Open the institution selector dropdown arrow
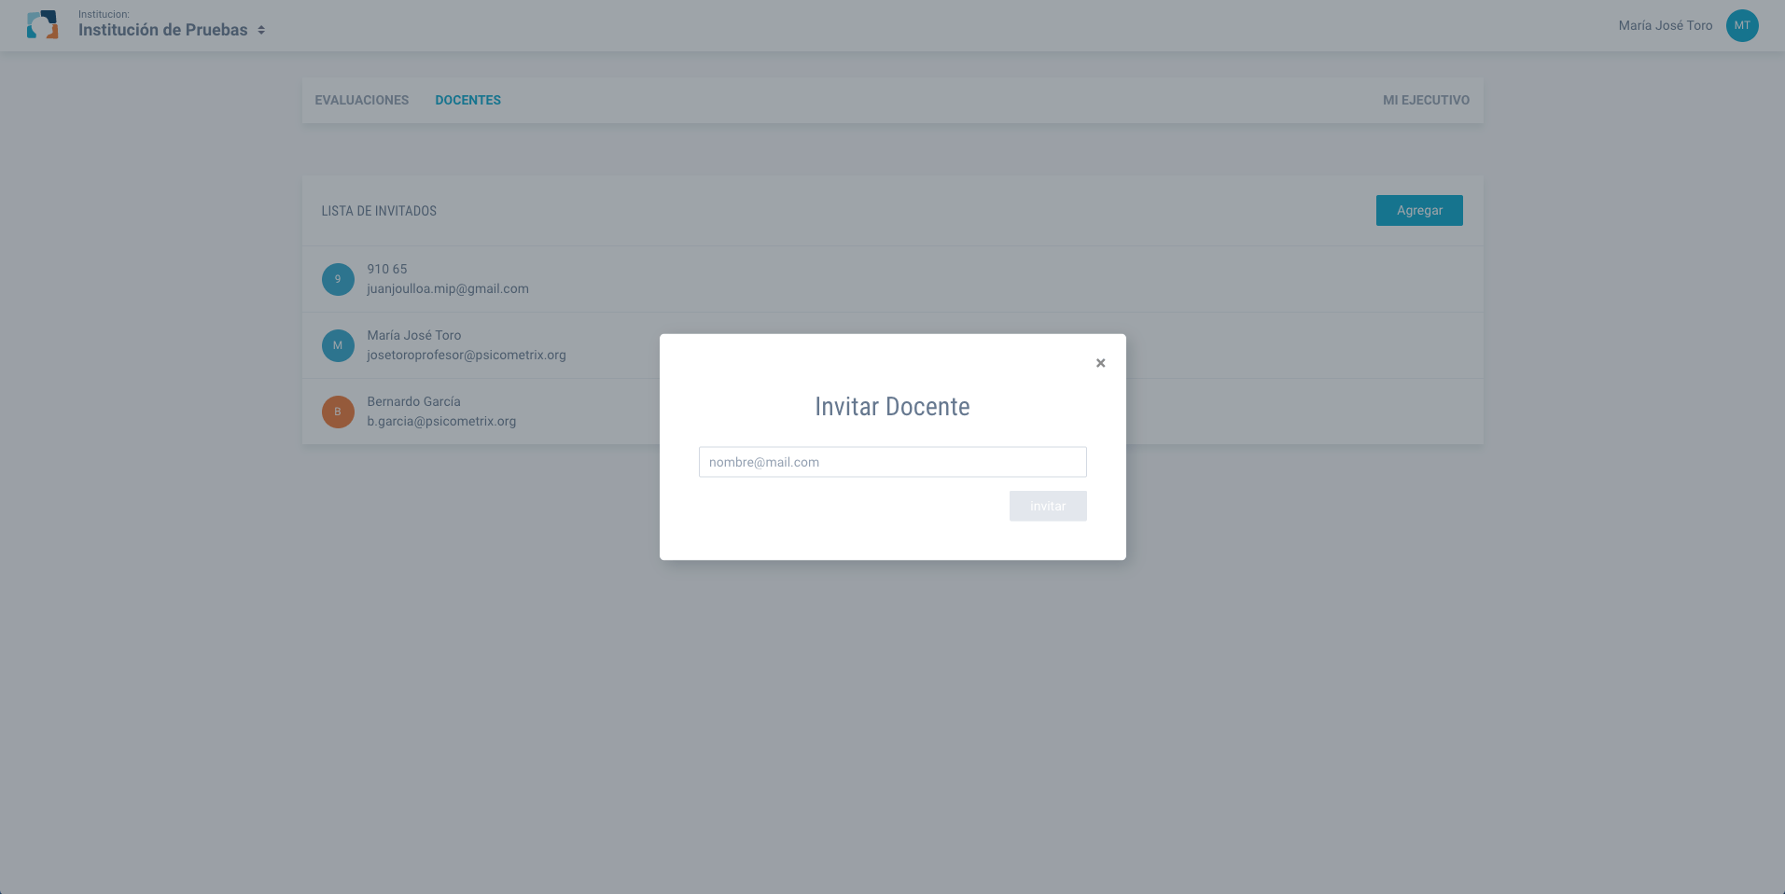 click(x=261, y=30)
